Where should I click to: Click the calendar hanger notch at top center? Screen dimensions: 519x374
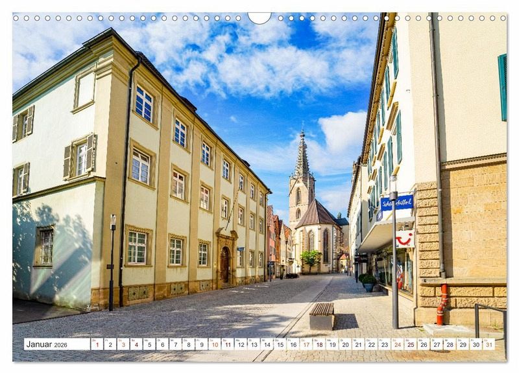pos(259,18)
